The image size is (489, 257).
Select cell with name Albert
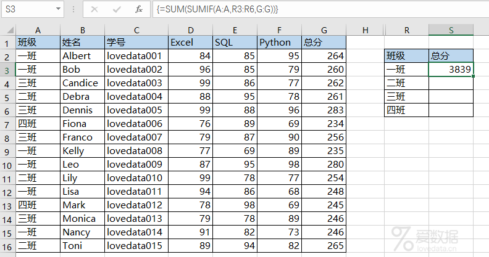click(82, 56)
